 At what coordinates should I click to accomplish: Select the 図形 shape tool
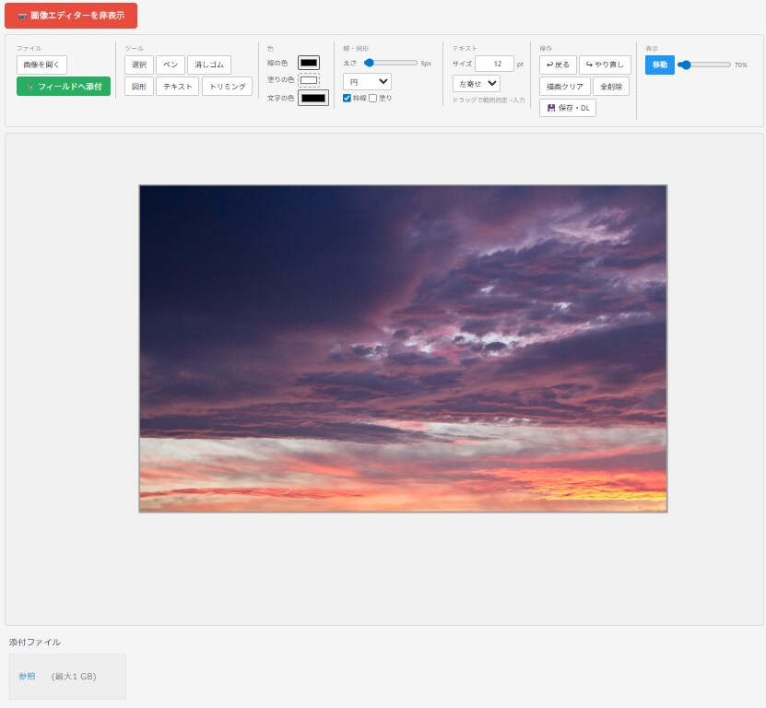point(139,87)
